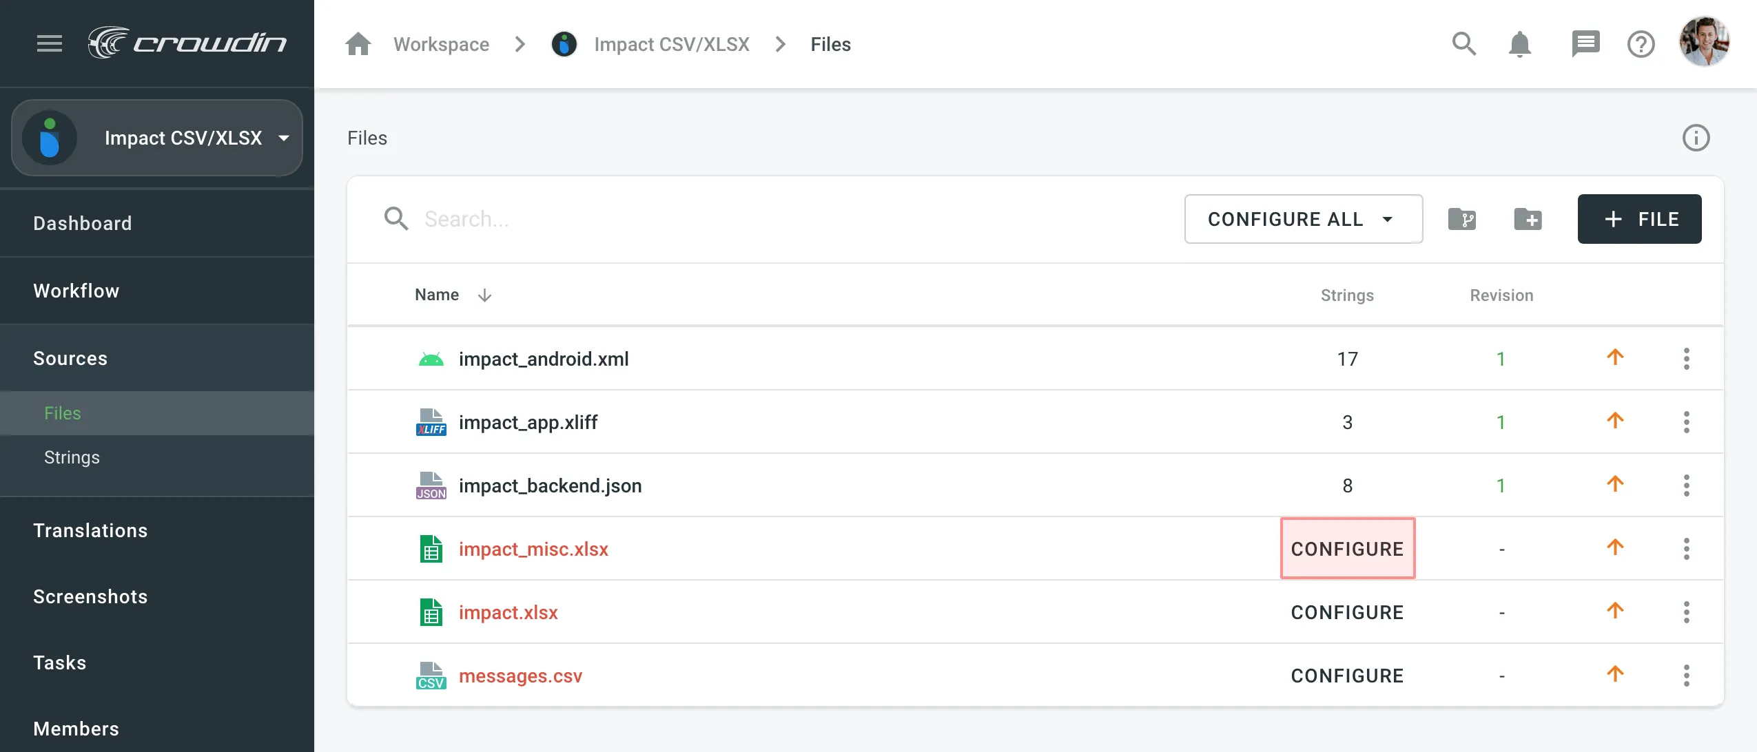The height and width of the screenshot is (752, 1757).
Task: Click CONFIGURE for impact_misc.xlsx
Action: (x=1347, y=549)
